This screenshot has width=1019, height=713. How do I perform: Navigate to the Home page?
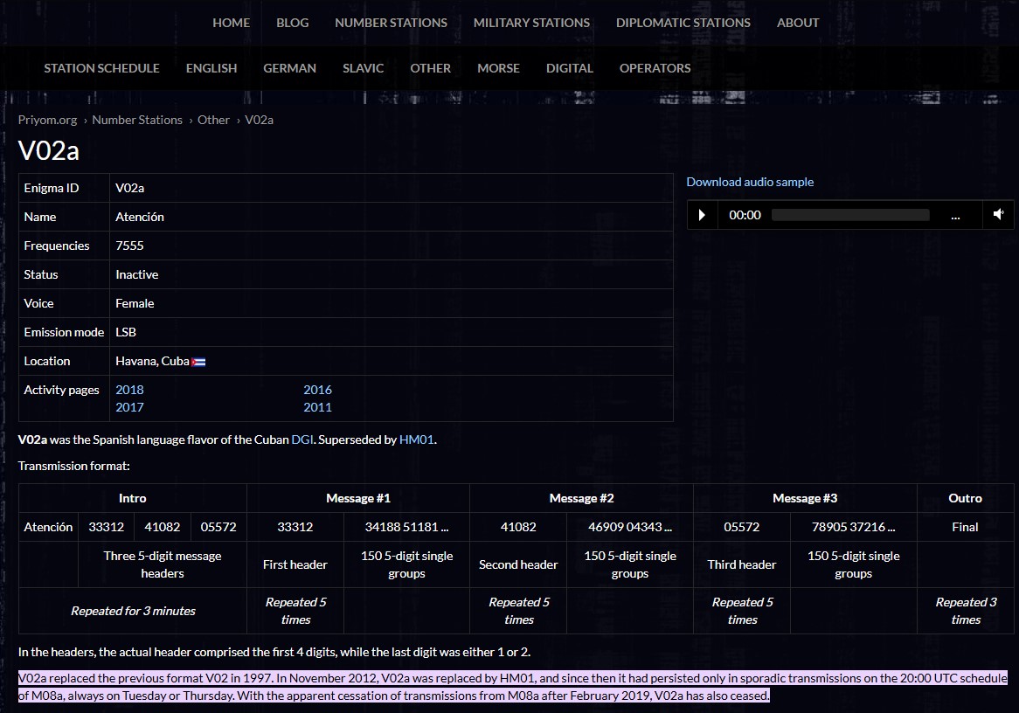[231, 23]
